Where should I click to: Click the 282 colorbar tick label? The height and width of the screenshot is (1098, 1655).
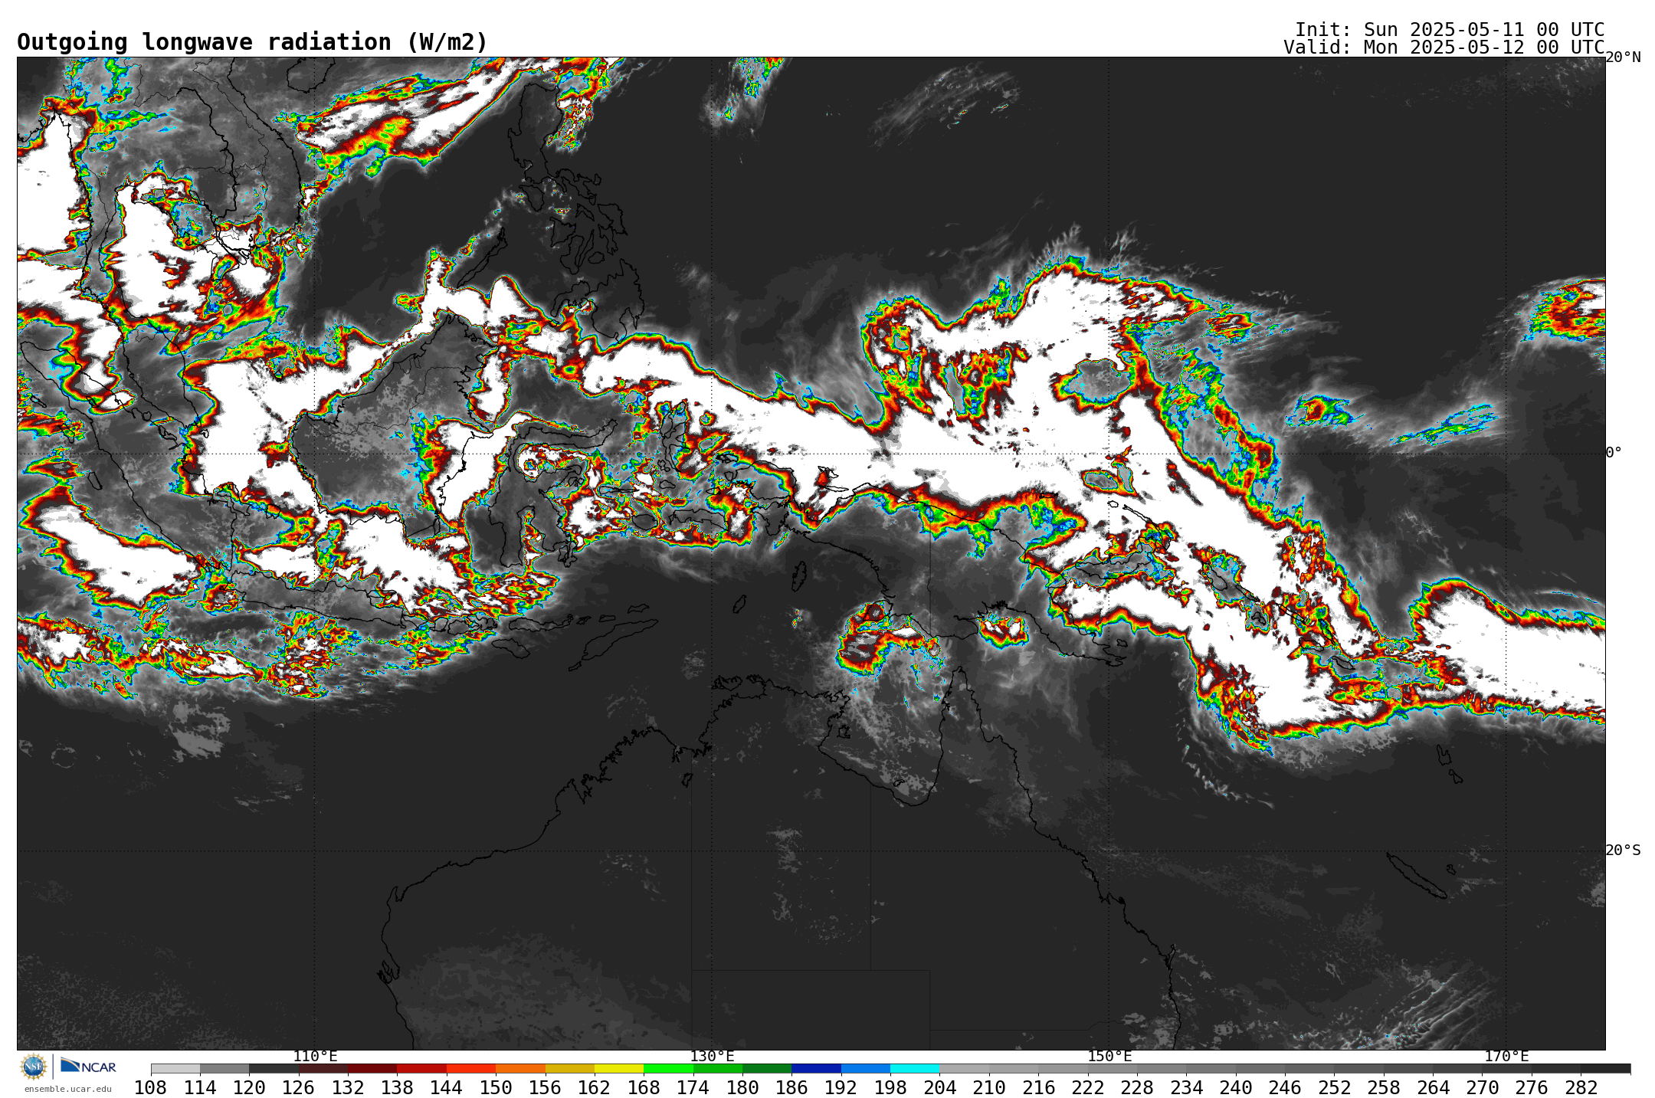[1581, 1088]
